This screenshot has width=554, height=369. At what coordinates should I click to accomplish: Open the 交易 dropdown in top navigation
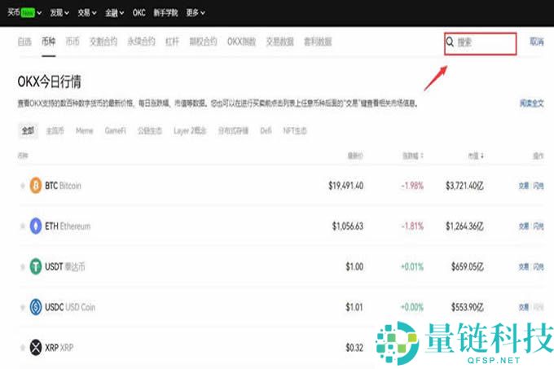pos(87,13)
